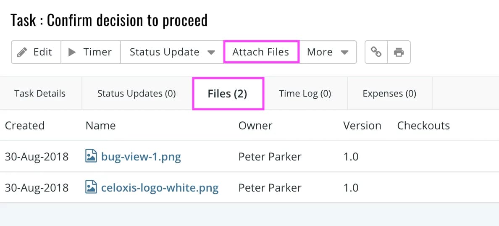Open the Status Updates (0) tab
499x226 pixels.
click(x=137, y=94)
